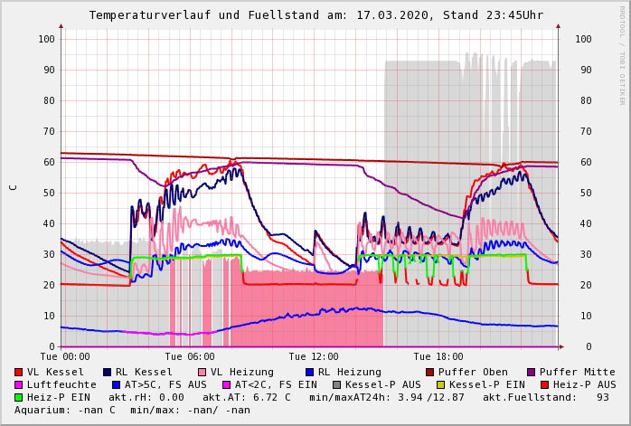The image size is (631, 426).
Task: Click the AT>5C, FS AUS legend label
Action: tap(165, 384)
